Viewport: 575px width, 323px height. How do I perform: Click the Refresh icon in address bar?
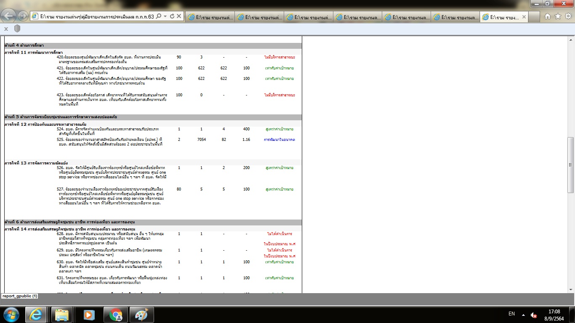(x=172, y=16)
